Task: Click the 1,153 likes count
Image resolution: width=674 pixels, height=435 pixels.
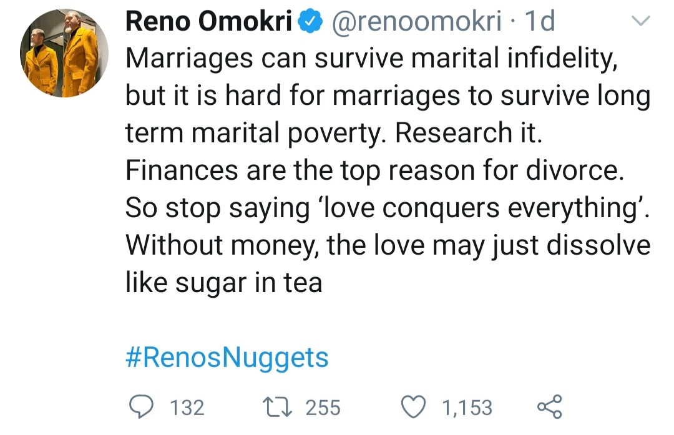Action: [x=467, y=408]
